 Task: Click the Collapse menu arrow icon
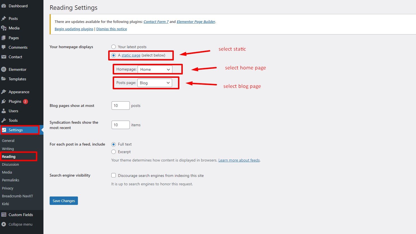[x=4, y=224]
